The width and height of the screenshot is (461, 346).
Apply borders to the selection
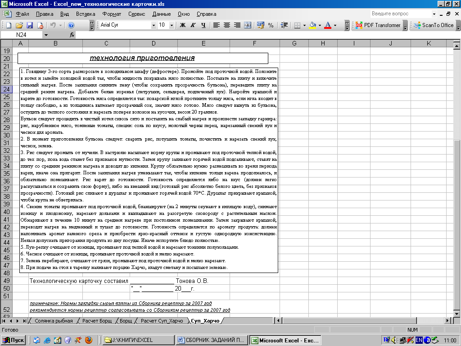coord(297,25)
